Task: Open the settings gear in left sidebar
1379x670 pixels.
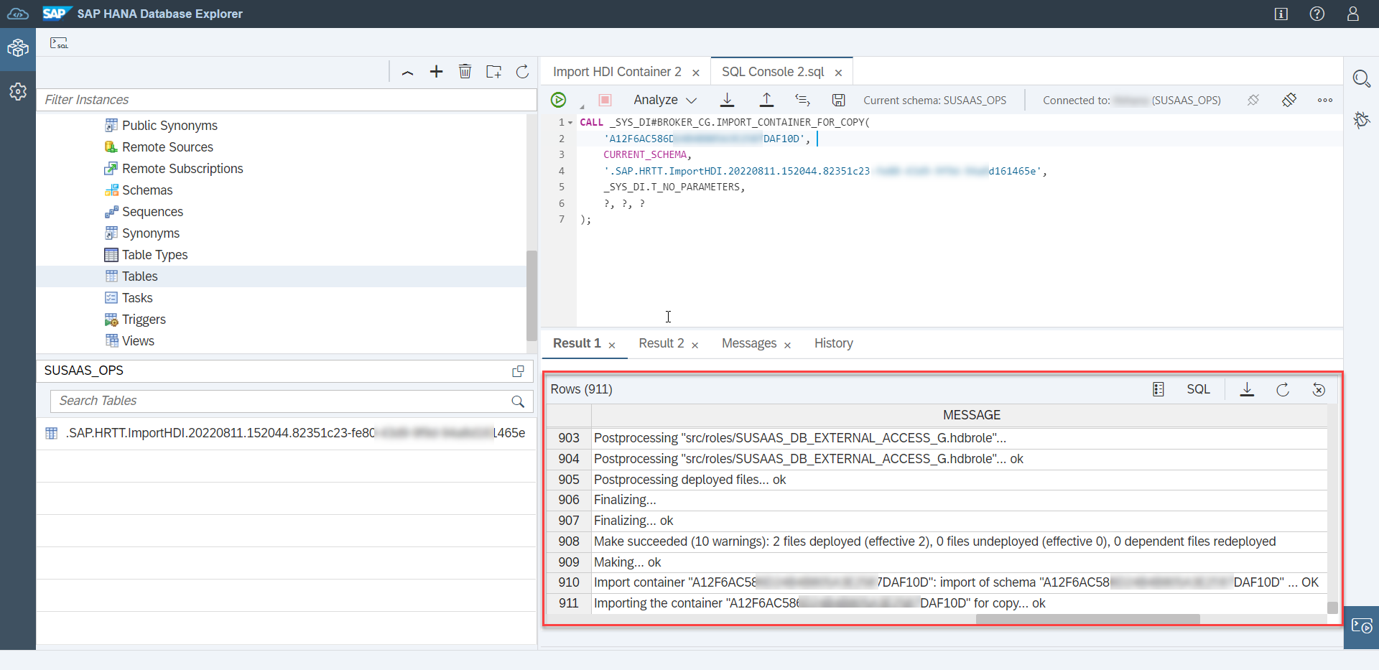Action: point(18,92)
